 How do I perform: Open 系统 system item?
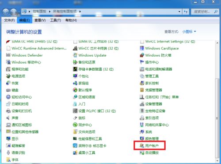tap(146, 132)
